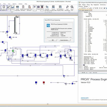The width and height of the screenshot is (107, 107).
Task: Click "PROPENE" component row
Action: (x=90, y=27)
